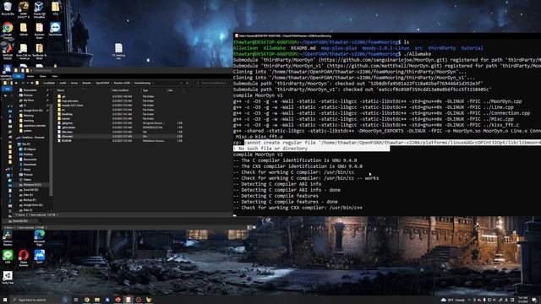Switch to File Explorer in the taskbar
Screen dimensions: 541x304
click(97, 300)
